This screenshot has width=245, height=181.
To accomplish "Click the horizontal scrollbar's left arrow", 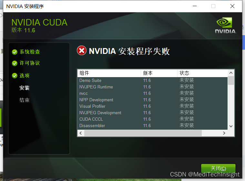I will tap(81, 133).
